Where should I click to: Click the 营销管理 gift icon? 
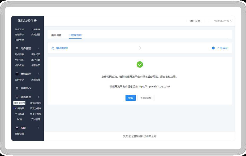coord(17,74)
